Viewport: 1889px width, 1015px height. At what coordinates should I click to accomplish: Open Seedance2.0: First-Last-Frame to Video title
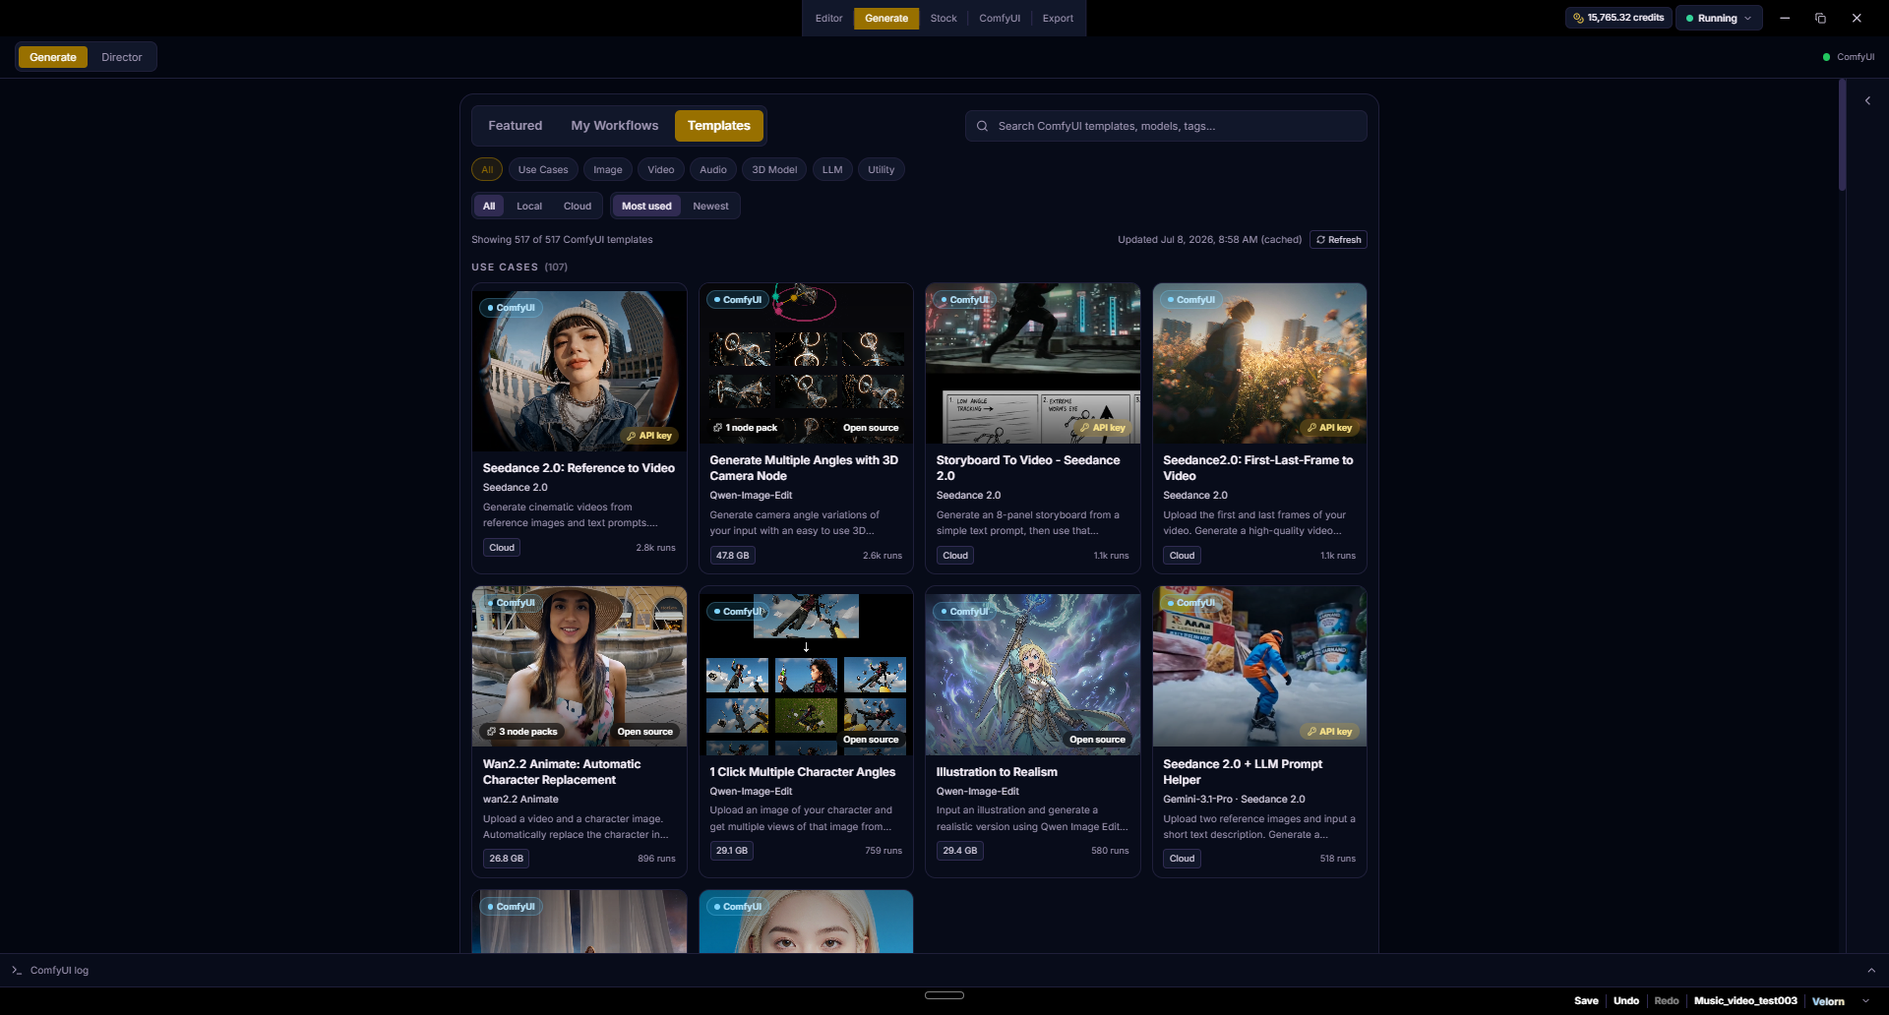1257,468
